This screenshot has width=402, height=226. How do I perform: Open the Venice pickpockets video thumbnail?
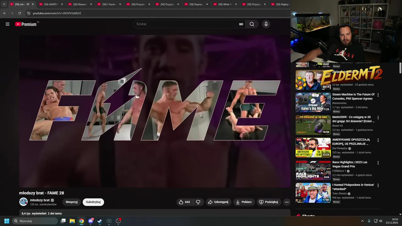pyautogui.click(x=313, y=193)
